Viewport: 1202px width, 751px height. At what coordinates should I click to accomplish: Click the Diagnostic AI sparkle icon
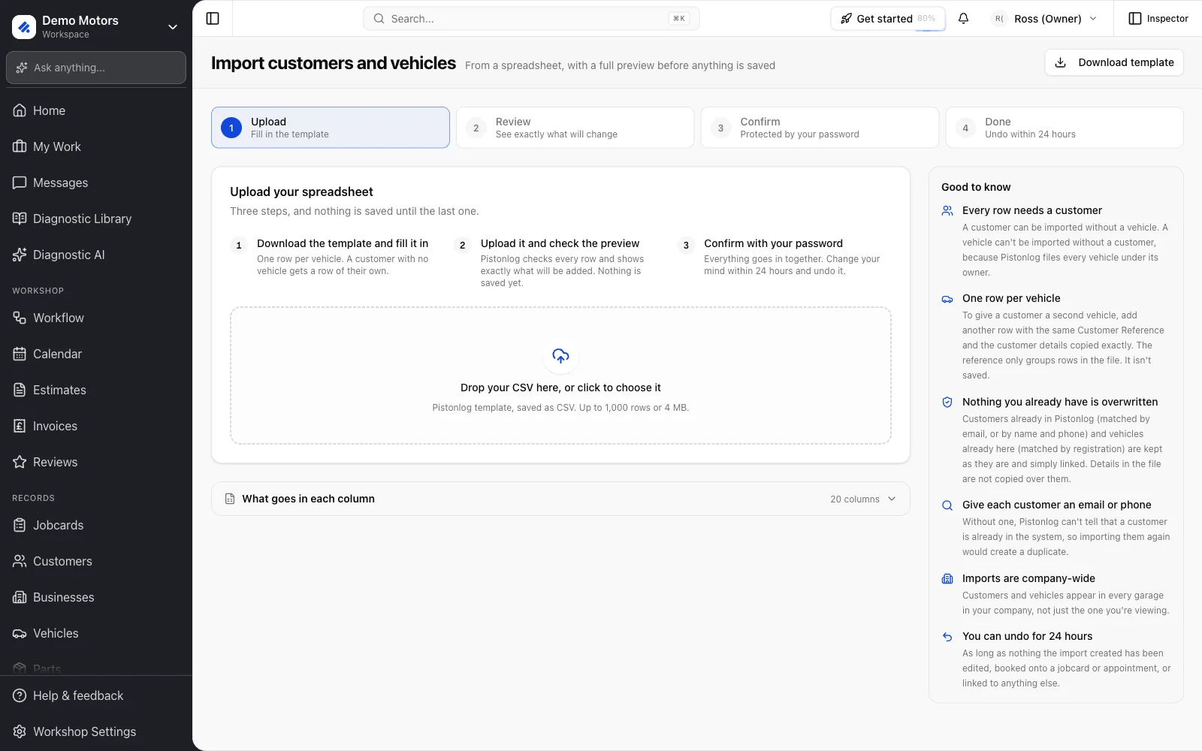20,255
